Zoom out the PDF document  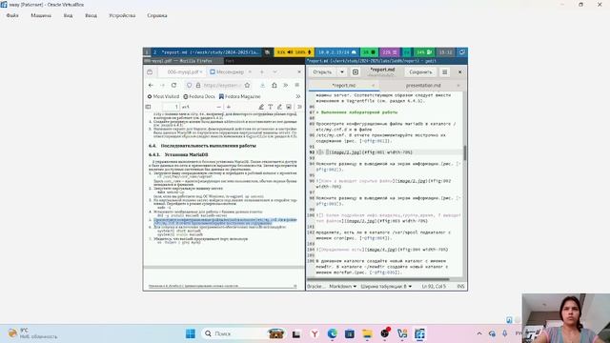pos(218,107)
